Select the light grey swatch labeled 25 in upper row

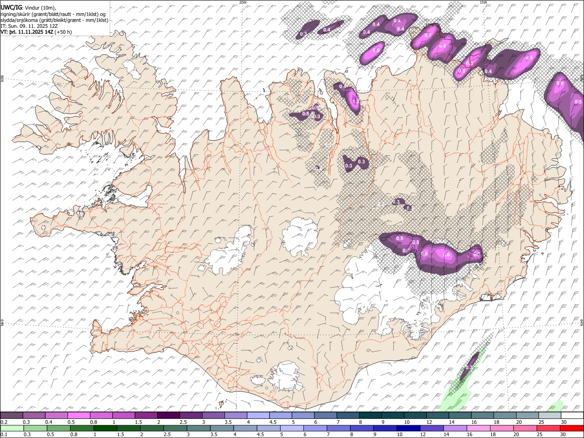pos(550,416)
